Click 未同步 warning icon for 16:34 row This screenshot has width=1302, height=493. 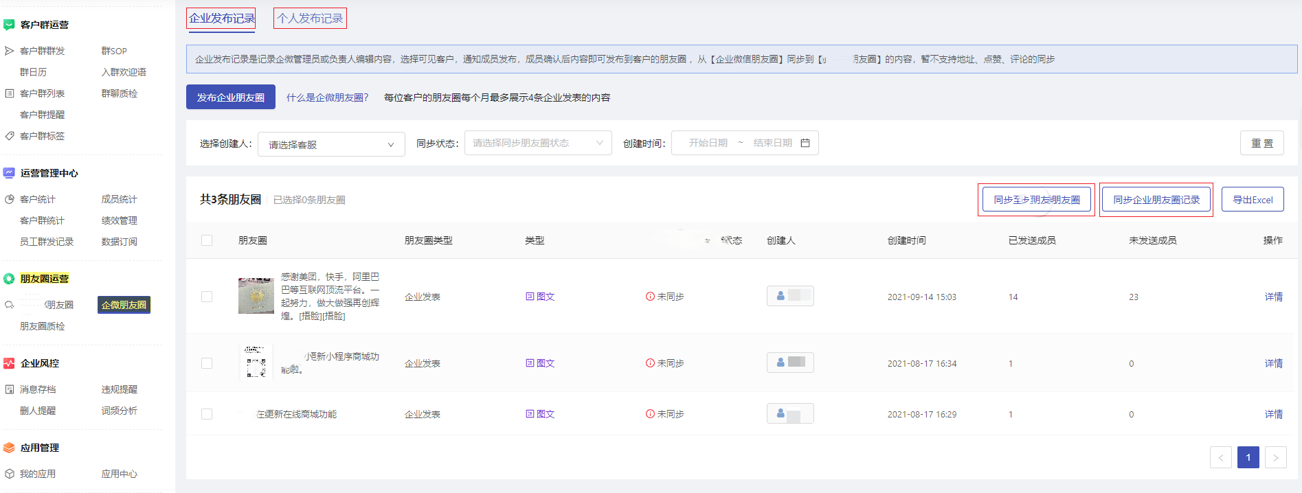650,363
